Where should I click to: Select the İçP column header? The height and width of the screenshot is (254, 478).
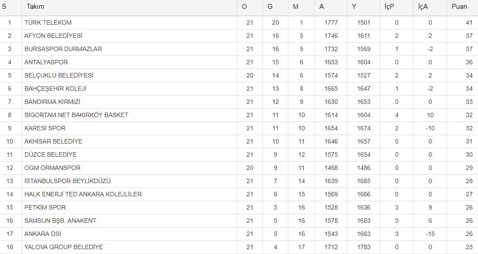click(388, 7)
